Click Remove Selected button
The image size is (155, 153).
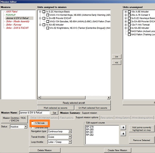click(142, 140)
